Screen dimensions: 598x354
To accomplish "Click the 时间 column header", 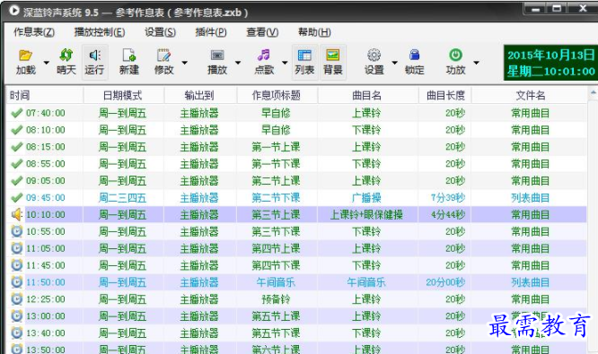I will click(45, 96).
